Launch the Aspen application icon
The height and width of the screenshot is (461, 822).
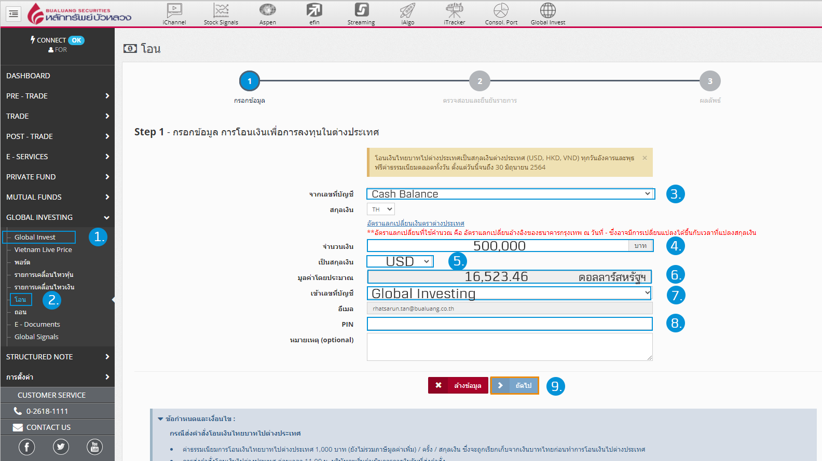[268, 13]
